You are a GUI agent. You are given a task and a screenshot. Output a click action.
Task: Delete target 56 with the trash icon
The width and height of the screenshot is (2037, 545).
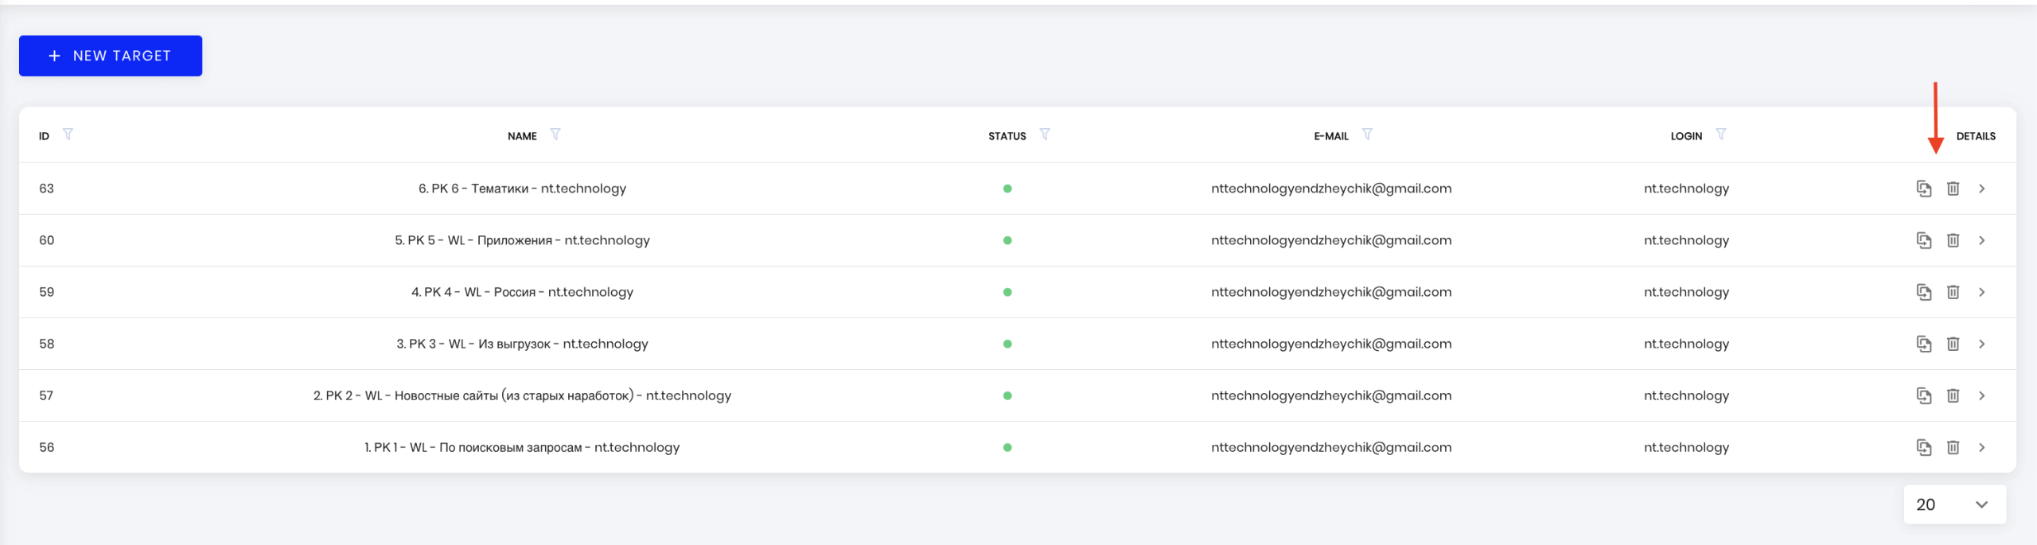point(1953,447)
